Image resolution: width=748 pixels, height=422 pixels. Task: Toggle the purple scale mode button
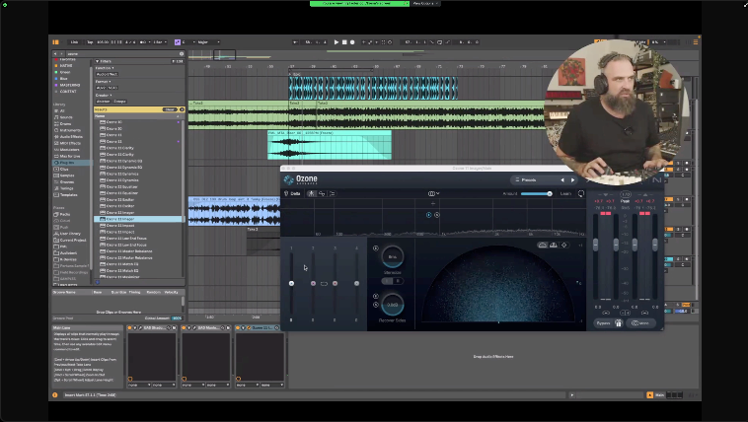(x=177, y=42)
